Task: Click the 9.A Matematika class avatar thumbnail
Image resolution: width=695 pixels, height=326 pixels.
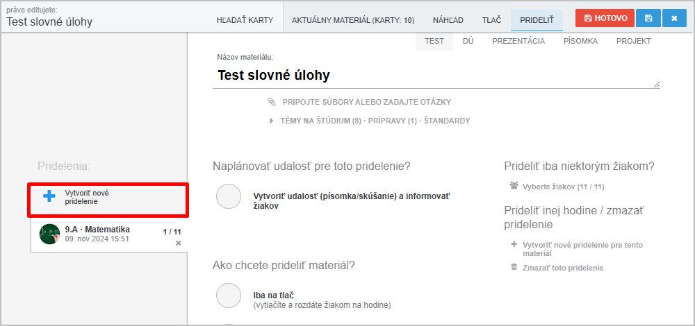Action: click(49, 234)
